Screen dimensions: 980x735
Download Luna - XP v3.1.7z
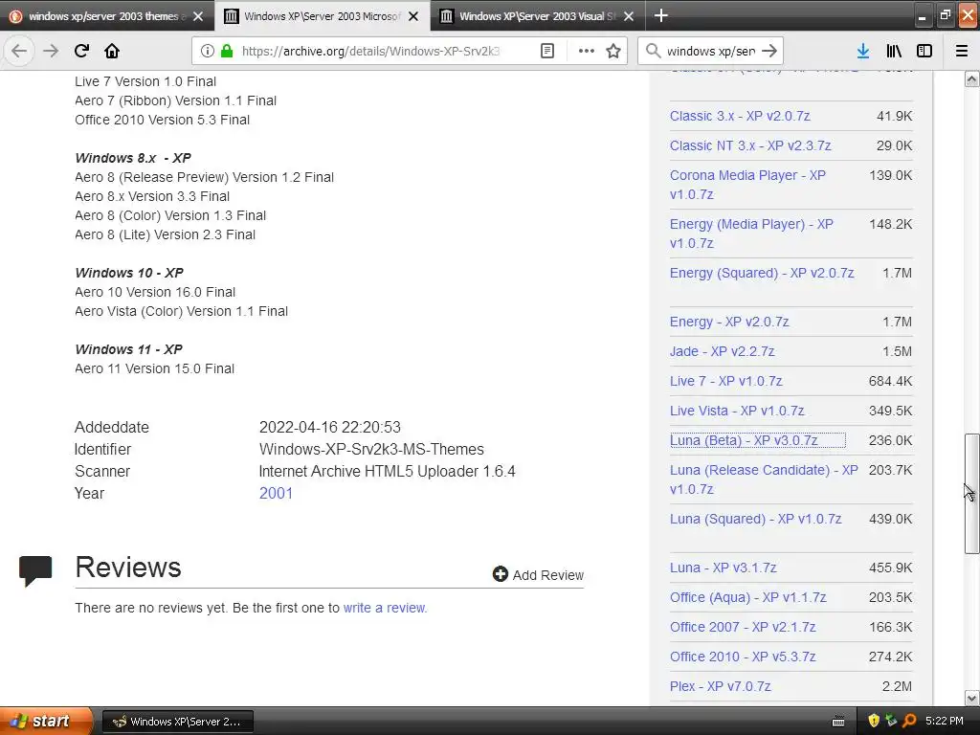[x=724, y=568]
